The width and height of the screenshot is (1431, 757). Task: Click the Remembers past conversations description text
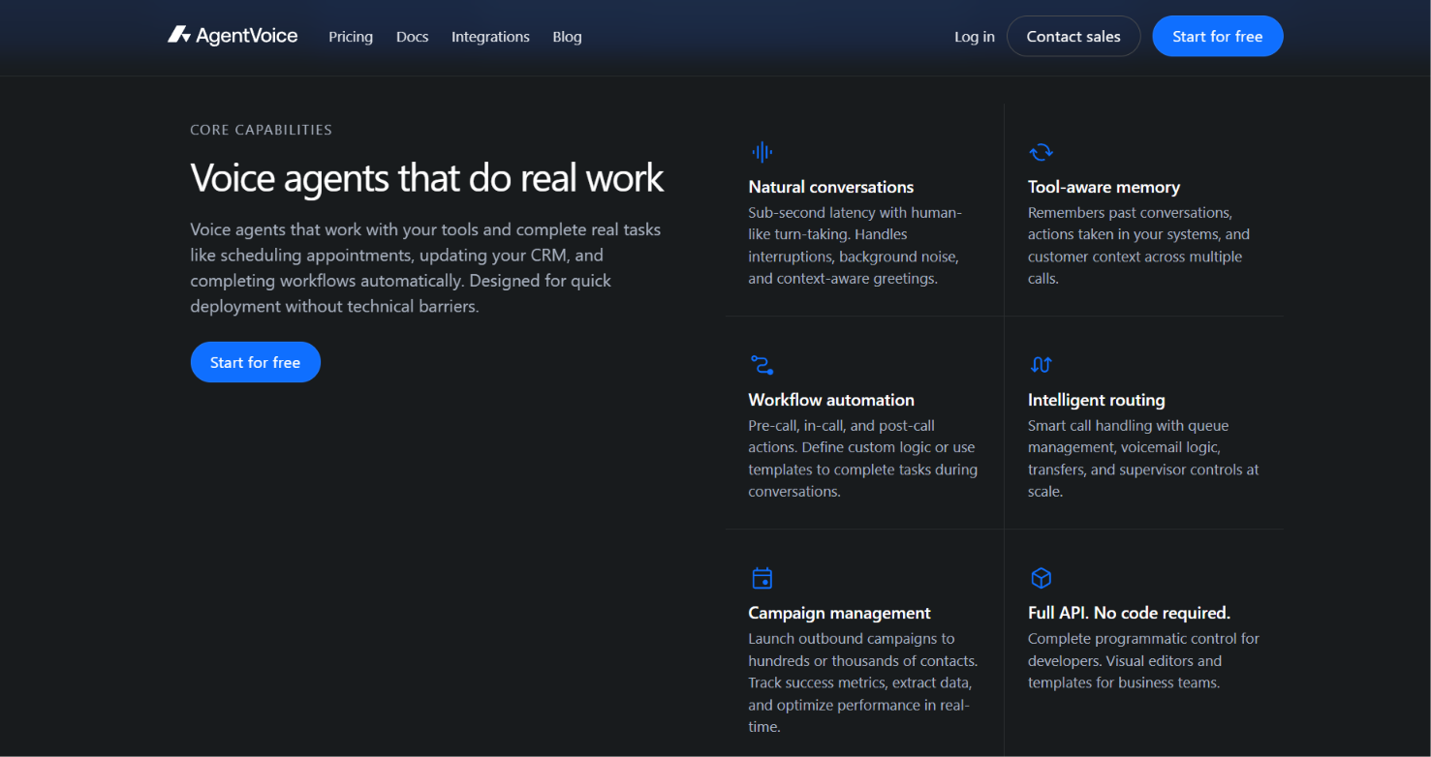(x=1138, y=245)
